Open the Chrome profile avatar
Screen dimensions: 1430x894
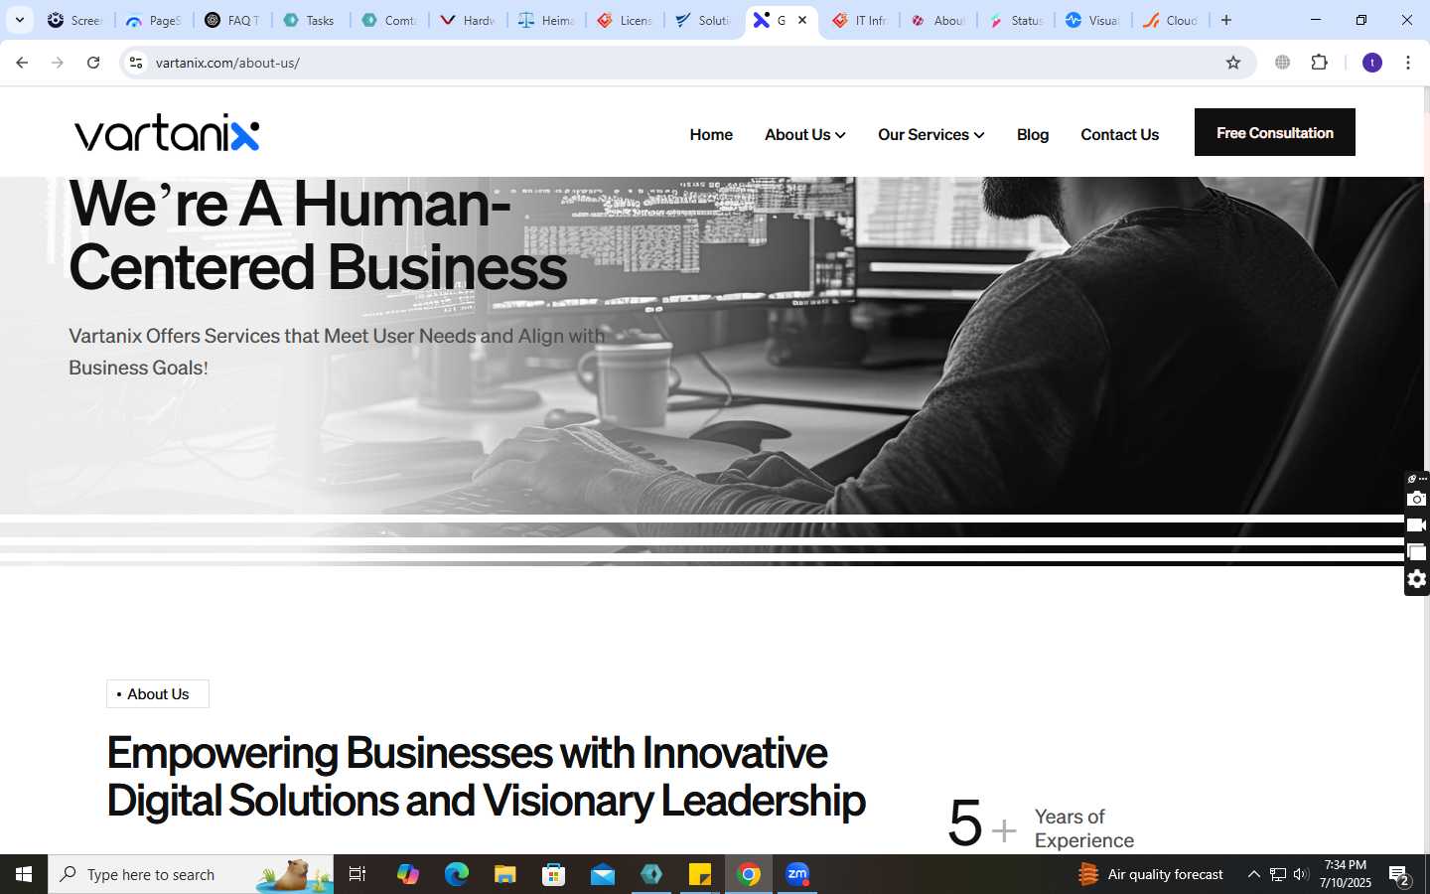pyautogui.click(x=1372, y=63)
